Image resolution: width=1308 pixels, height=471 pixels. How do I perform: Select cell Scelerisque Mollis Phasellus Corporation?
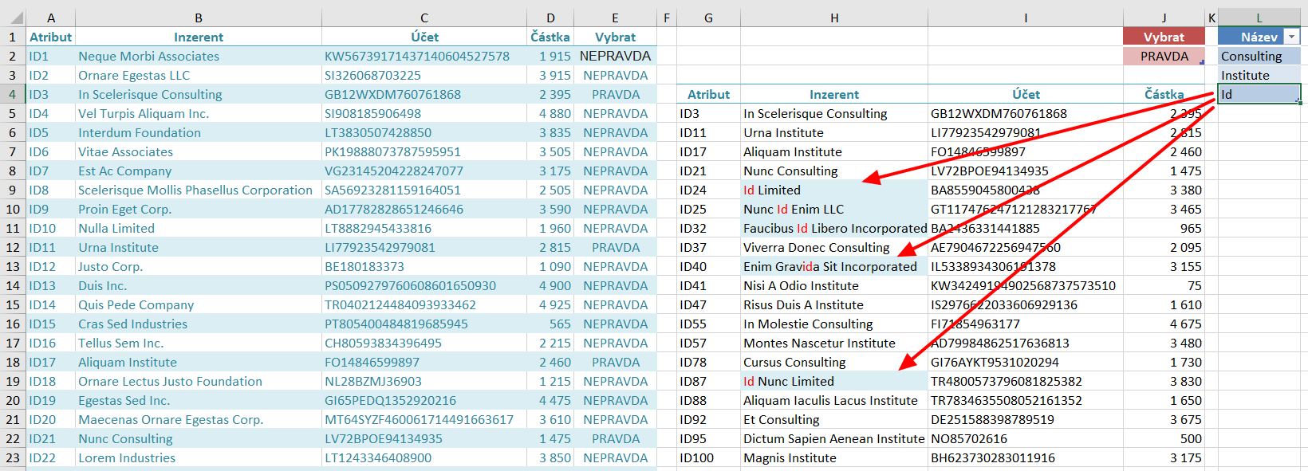click(x=199, y=190)
